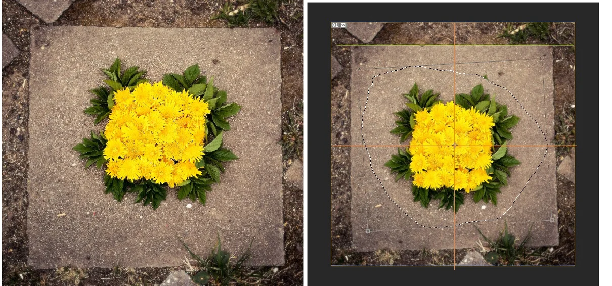
Task: Click the slice number 01 badge
Action: pyautogui.click(x=335, y=25)
